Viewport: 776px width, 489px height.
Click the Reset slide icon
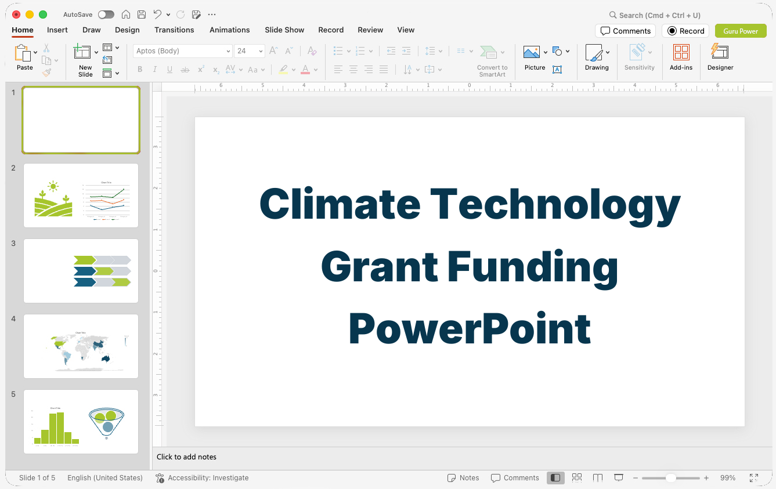click(x=107, y=60)
